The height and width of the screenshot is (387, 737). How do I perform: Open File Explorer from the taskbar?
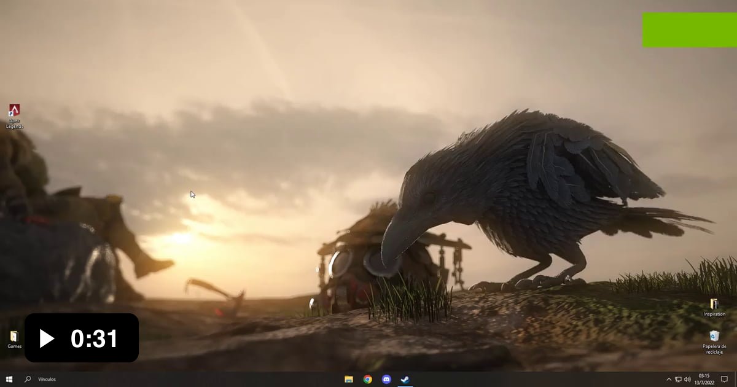[x=348, y=379]
